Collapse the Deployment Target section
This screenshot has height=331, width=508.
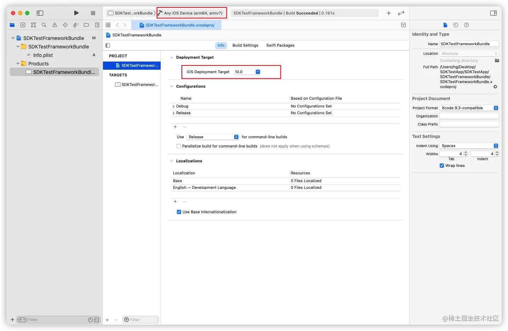click(x=172, y=57)
